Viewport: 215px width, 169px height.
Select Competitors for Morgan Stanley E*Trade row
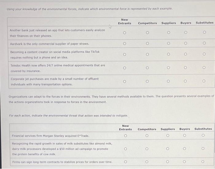pyautogui.click(x=147, y=136)
